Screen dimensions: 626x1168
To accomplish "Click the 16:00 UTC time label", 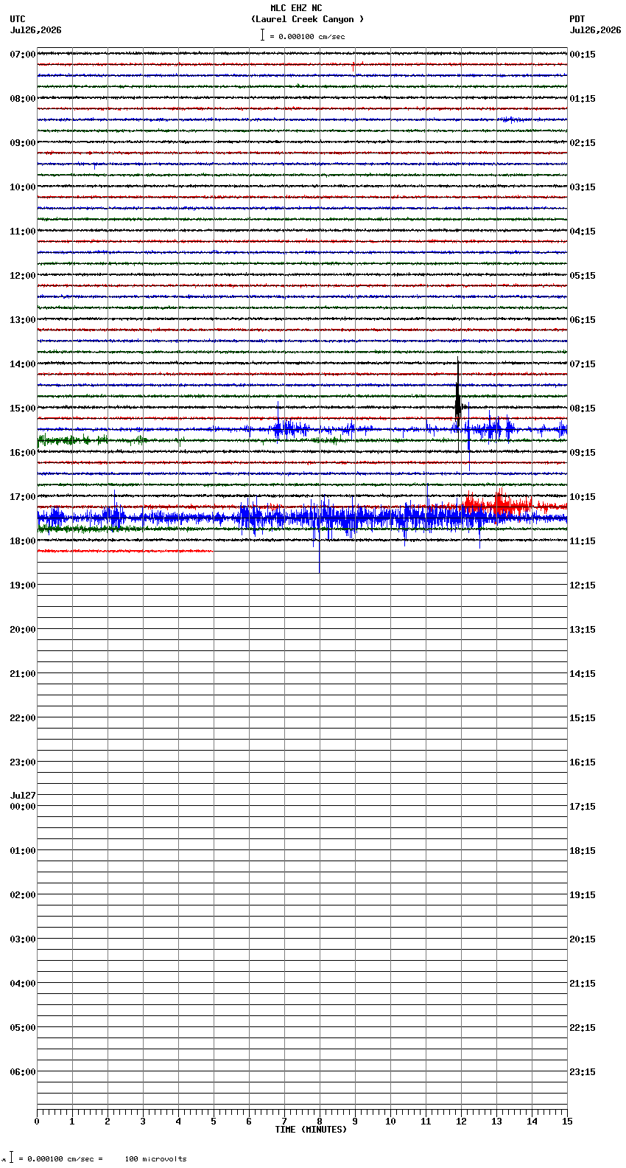I will 23,453.
